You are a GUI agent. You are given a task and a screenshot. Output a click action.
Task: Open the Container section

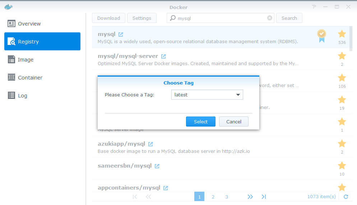[42, 78]
